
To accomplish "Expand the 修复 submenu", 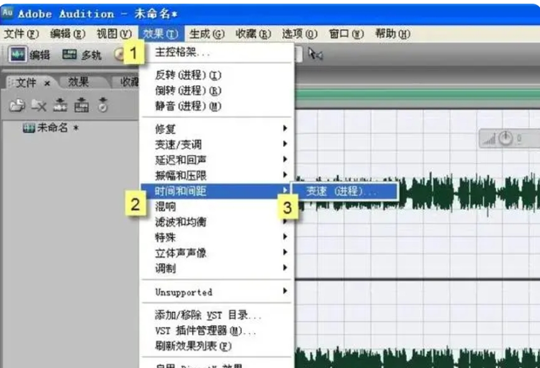I will [x=217, y=129].
